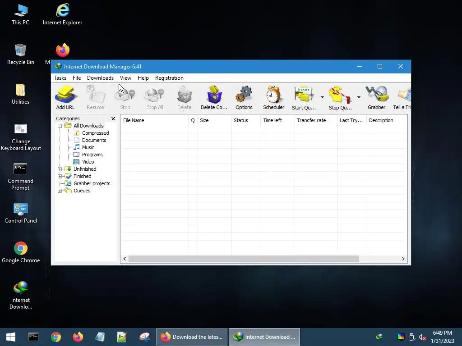Select the Queues category
The image size is (462, 346).
[82, 191]
